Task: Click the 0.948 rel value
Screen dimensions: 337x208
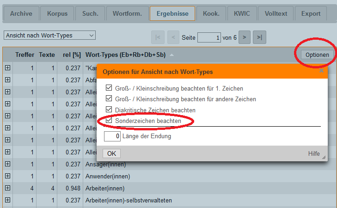Action: coord(73,189)
